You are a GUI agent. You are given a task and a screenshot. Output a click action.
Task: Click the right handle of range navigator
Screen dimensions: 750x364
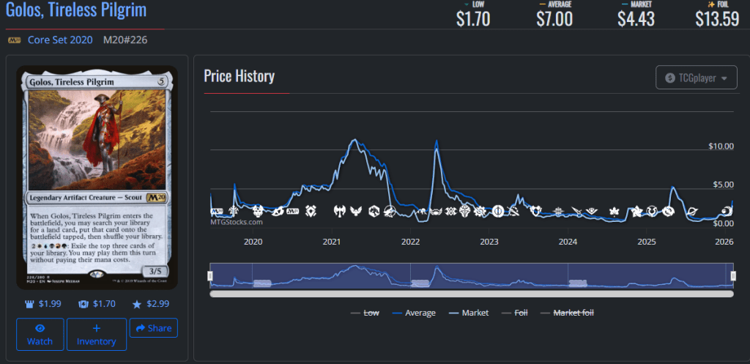tap(732, 275)
